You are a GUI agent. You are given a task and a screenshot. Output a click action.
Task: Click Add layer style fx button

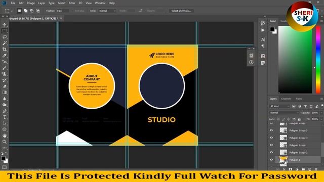click(284, 169)
